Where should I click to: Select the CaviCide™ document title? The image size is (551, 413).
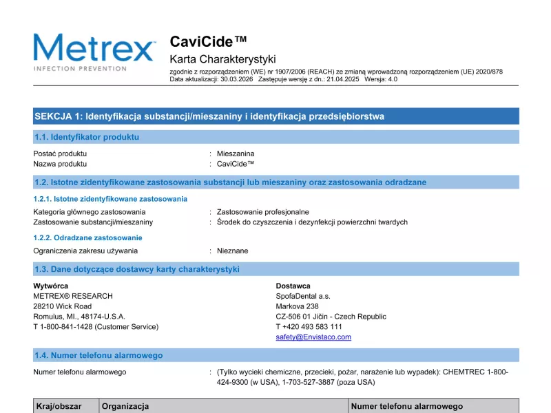point(208,41)
